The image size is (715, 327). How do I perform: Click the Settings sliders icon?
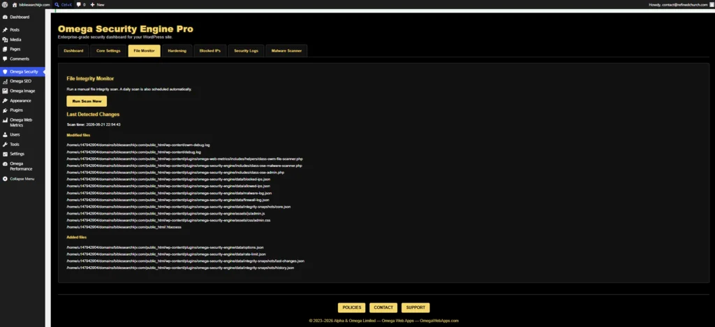point(5,154)
